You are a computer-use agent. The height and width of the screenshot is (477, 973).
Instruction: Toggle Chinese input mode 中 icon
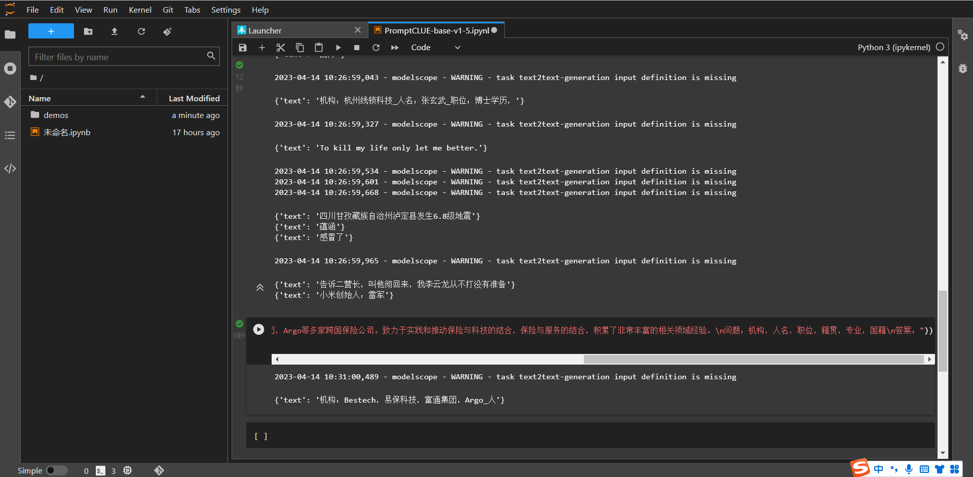click(879, 469)
